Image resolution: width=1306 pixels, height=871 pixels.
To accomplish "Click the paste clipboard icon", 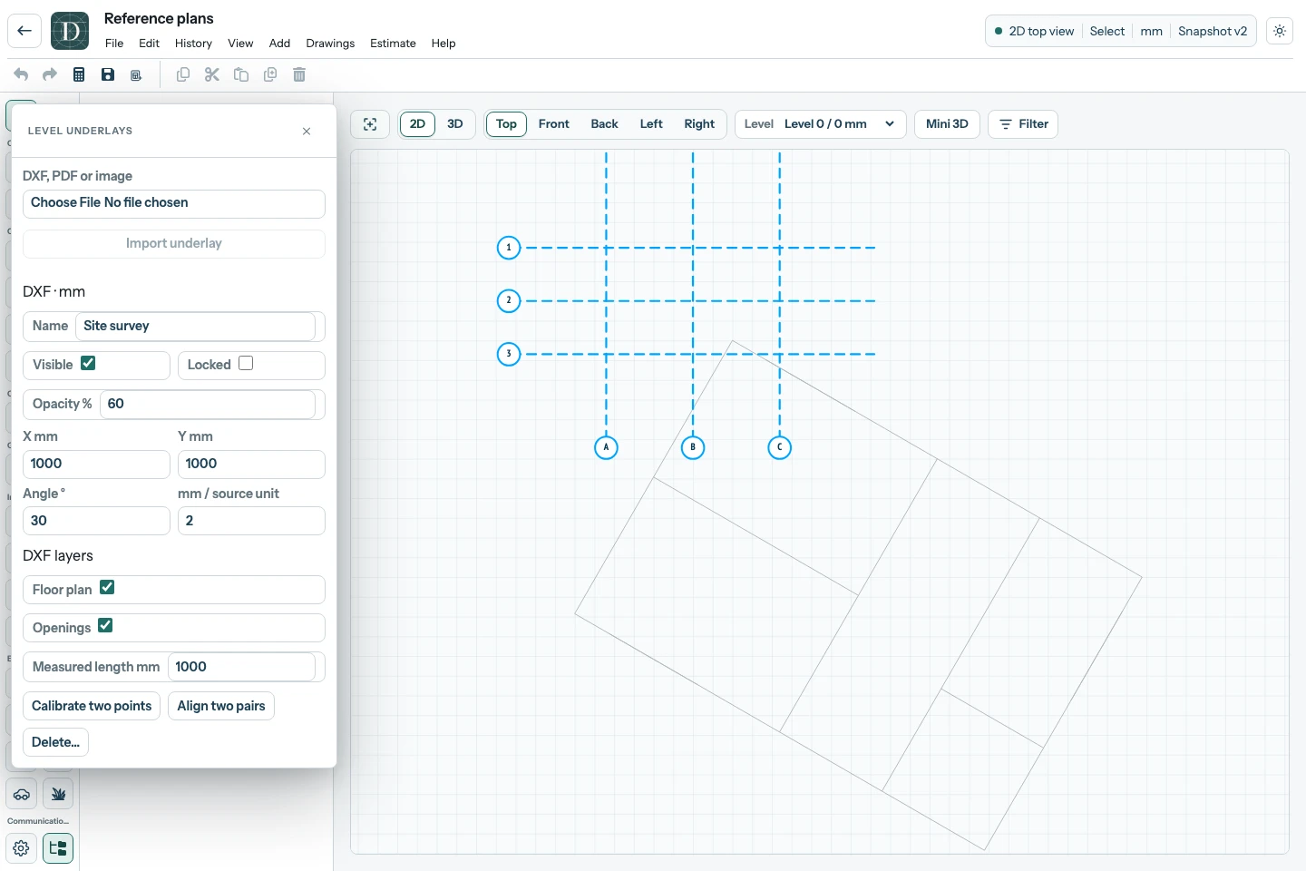I will 241,74.
